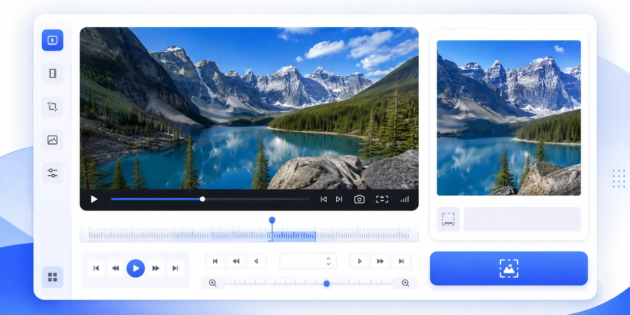Image resolution: width=630 pixels, height=315 pixels.
Task: Toggle fullscreen icon in player bar
Action: (382, 199)
